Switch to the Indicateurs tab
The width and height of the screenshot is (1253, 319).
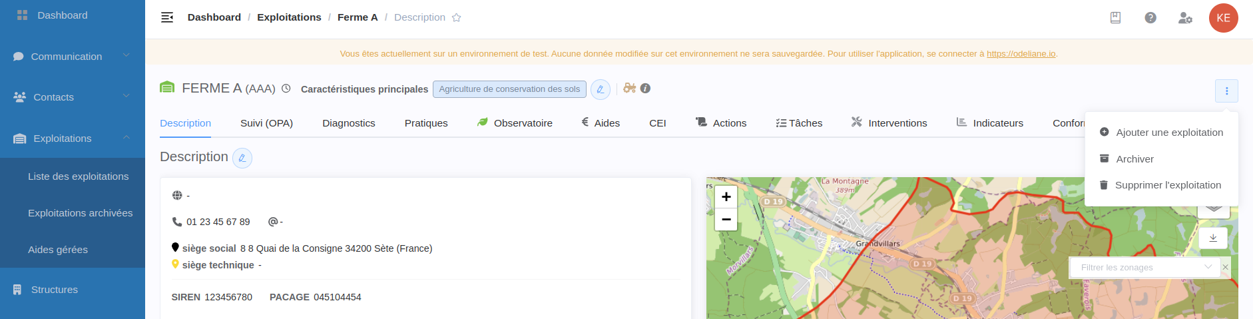tap(990, 123)
